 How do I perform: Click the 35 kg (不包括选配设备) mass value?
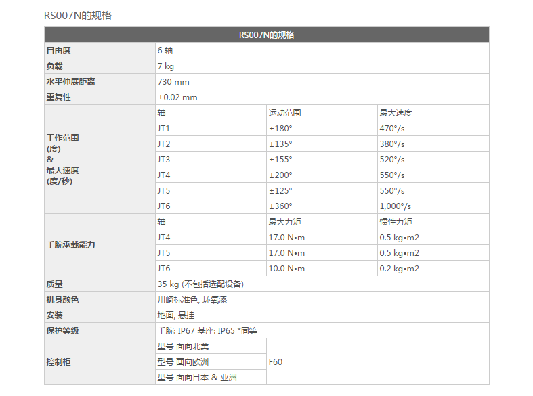click(x=200, y=284)
